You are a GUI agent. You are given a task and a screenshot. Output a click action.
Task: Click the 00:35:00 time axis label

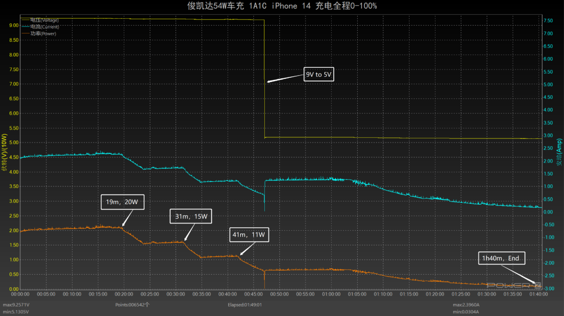coord(202,294)
